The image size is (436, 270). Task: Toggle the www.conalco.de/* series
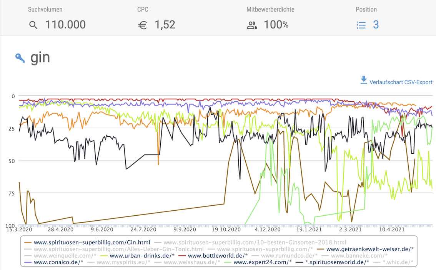pyautogui.click(x=54, y=262)
